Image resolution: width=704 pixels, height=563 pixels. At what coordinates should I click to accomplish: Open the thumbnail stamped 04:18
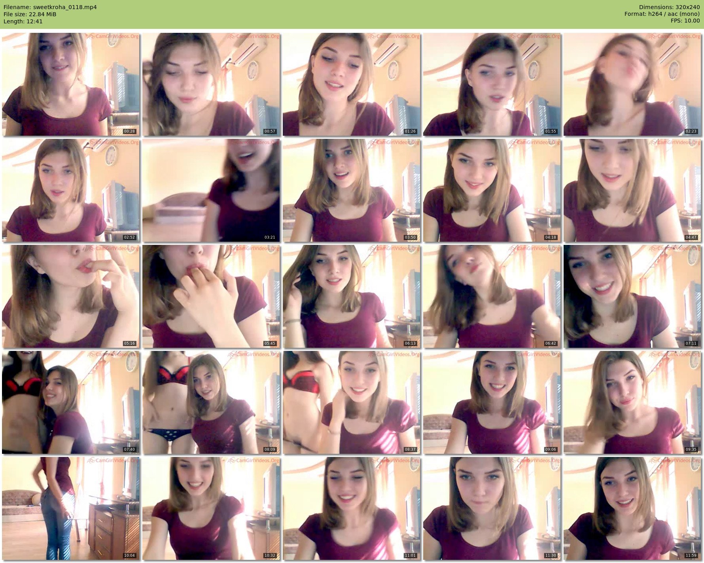coord(492,190)
